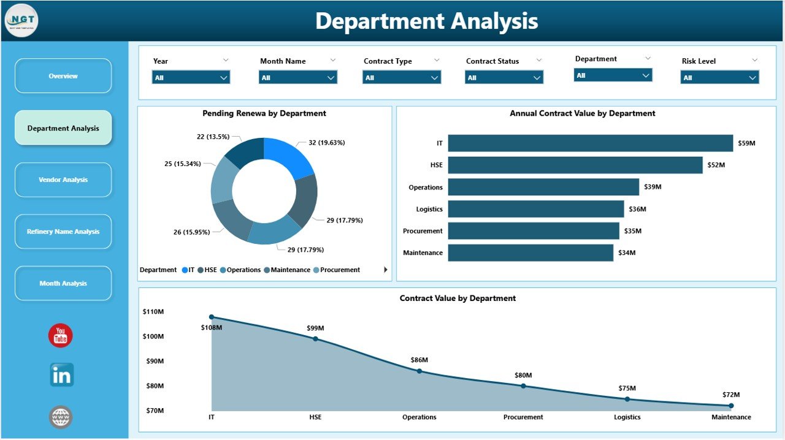The height and width of the screenshot is (440, 785).
Task: Open the Contract Status dropdown
Action: click(x=537, y=77)
